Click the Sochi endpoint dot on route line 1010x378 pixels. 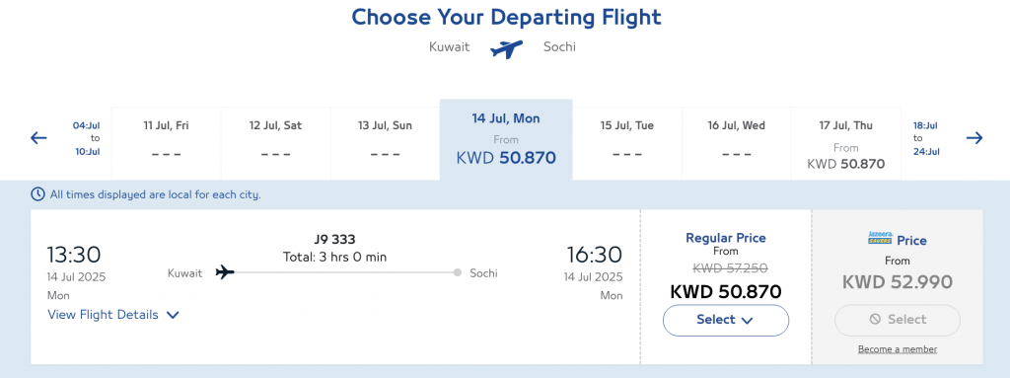pyautogui.click(x=458, y=272)
